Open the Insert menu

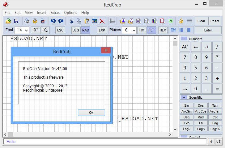tap(41, 13)
